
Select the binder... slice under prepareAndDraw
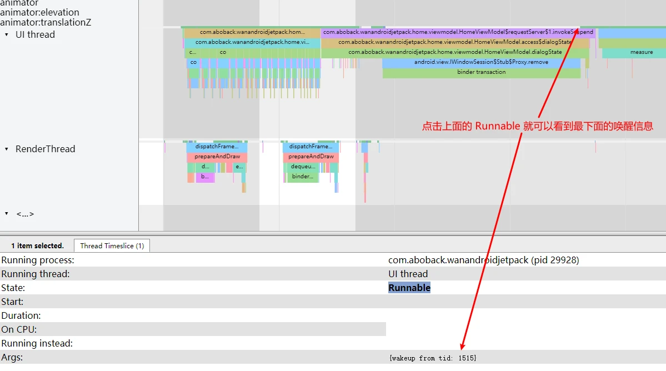(x=302, y=176)
